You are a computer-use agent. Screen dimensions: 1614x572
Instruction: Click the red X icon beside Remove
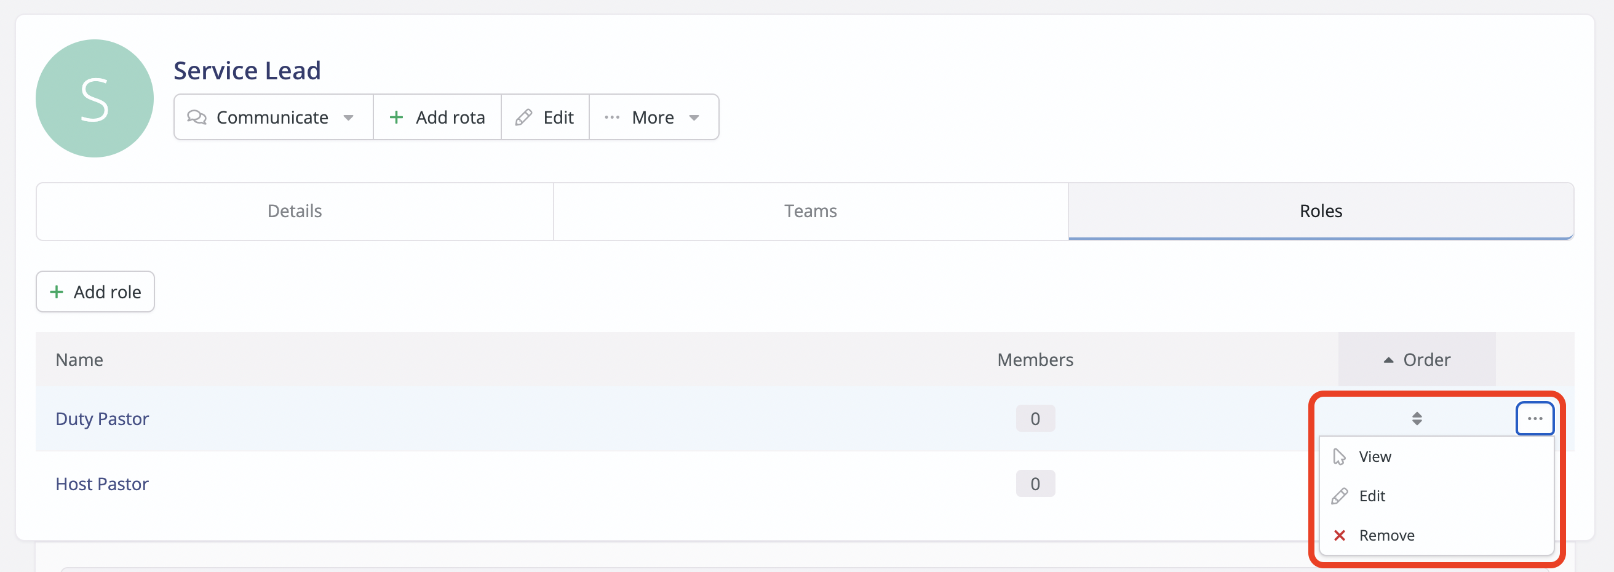(x=1340, y=535)
